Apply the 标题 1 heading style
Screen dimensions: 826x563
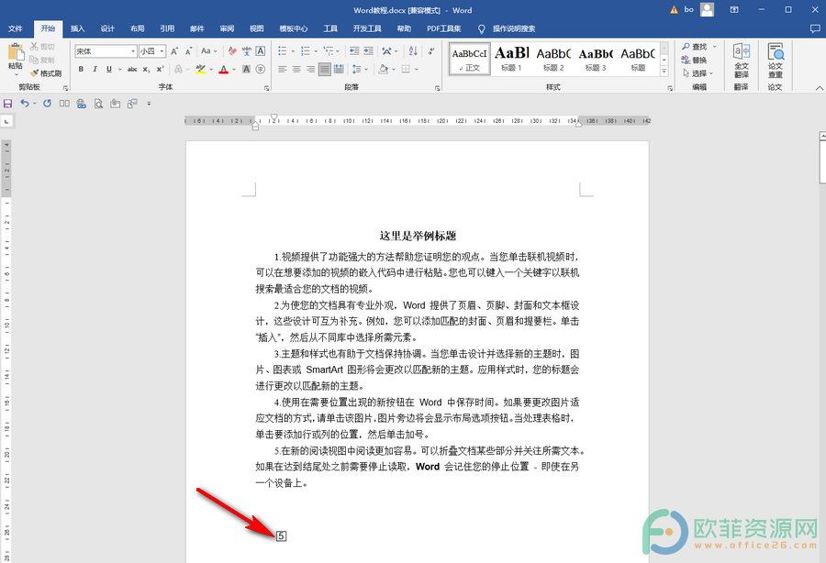coord(511,60)
